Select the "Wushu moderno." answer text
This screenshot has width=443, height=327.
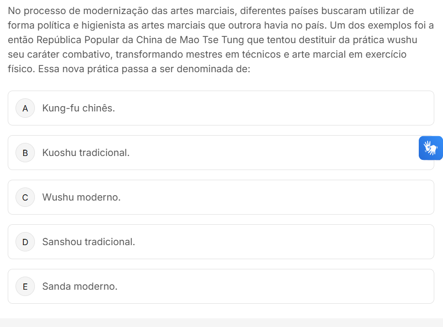pyautogui.click(x=81, y=198)
